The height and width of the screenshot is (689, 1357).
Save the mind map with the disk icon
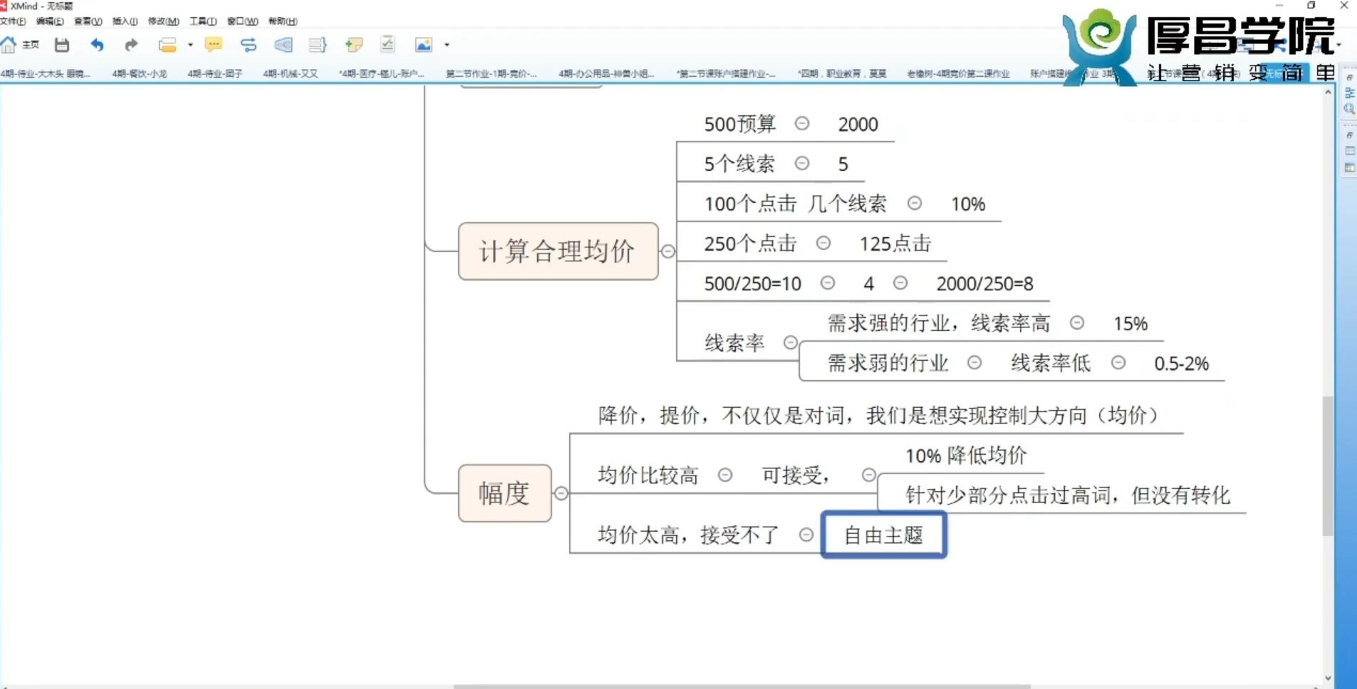tap(62, 45)
